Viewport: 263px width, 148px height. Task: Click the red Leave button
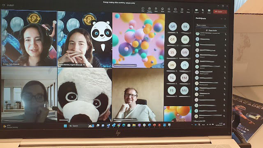[219, 12]
